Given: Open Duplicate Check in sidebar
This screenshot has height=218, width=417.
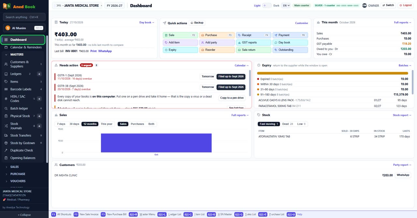Looking at the screenshot, I should [23, 150].
